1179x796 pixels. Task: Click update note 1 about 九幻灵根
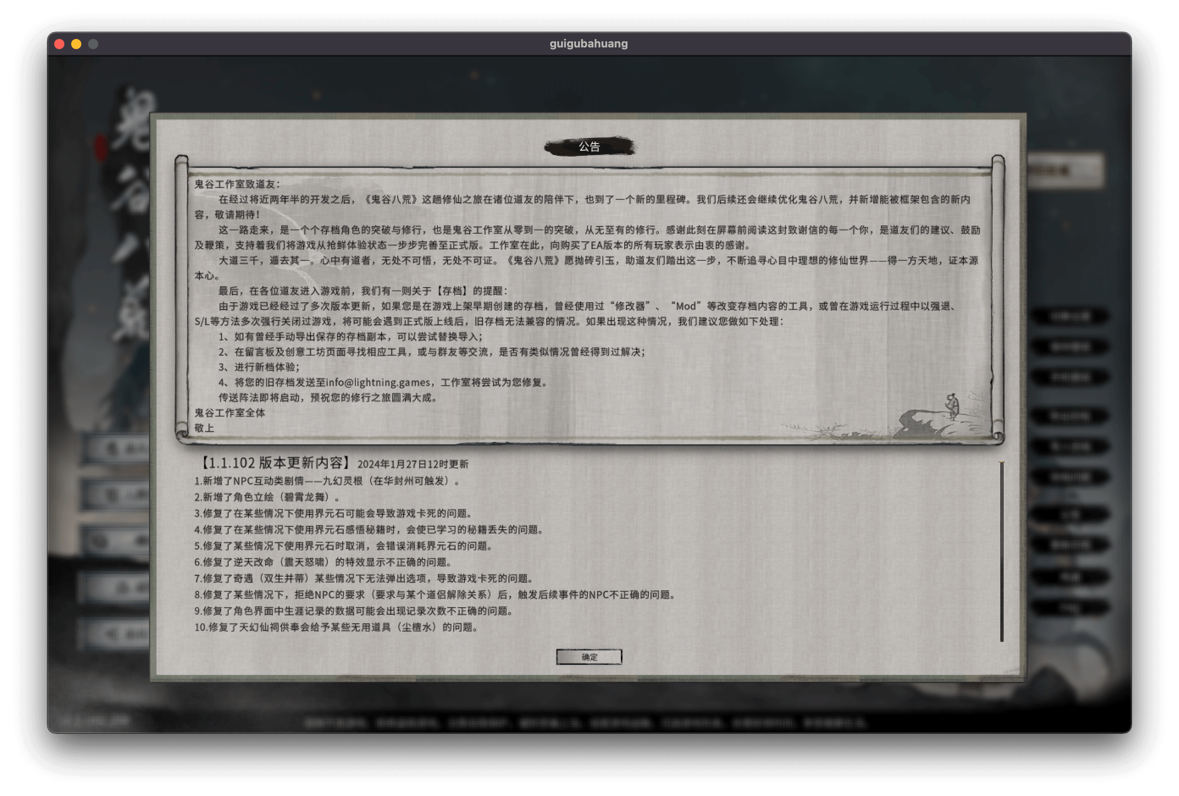(x=327, y=481)
